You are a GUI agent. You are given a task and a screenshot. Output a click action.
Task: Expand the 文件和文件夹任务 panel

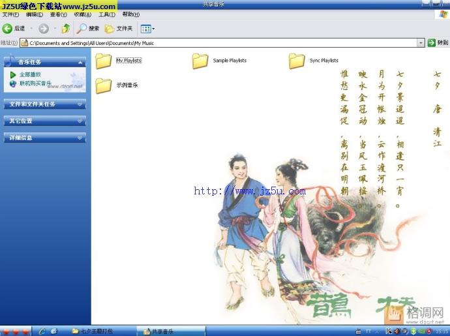pos(80,104)
